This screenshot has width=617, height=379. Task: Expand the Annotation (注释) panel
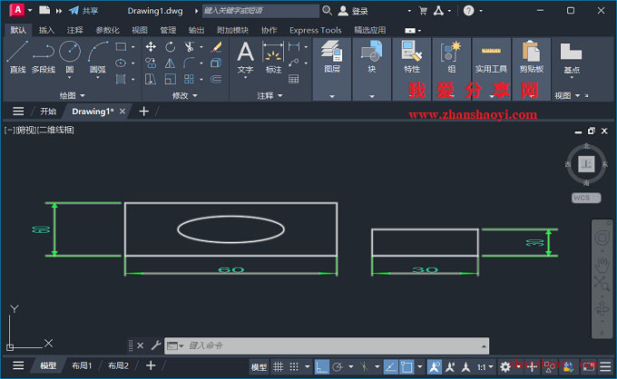coord(270,95)
